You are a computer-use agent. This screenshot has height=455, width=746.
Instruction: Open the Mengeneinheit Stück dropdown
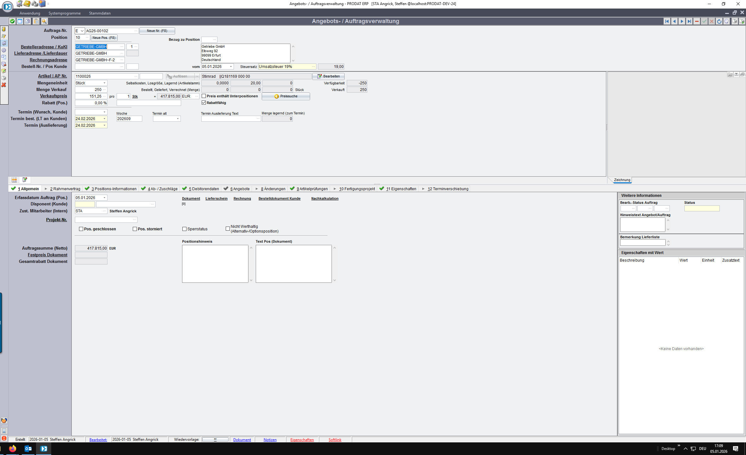pyautogui.click(x=104, y=83)
